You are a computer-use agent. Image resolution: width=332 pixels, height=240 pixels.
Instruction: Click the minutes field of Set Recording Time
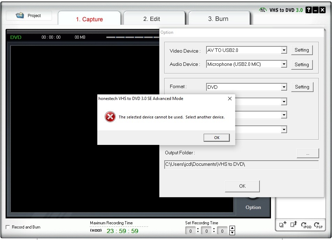tap(206, 231)
